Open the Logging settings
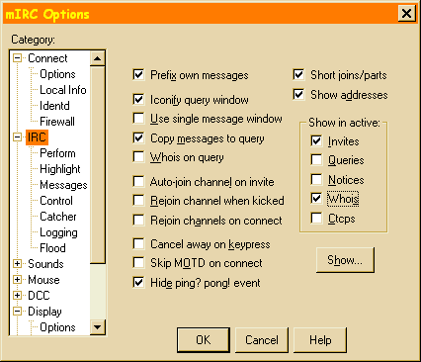The height and width of the screenshot is (362, 421). (x=58, y=232)
